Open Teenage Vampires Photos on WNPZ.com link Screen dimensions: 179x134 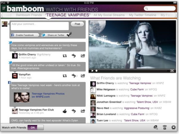(48, 95)
